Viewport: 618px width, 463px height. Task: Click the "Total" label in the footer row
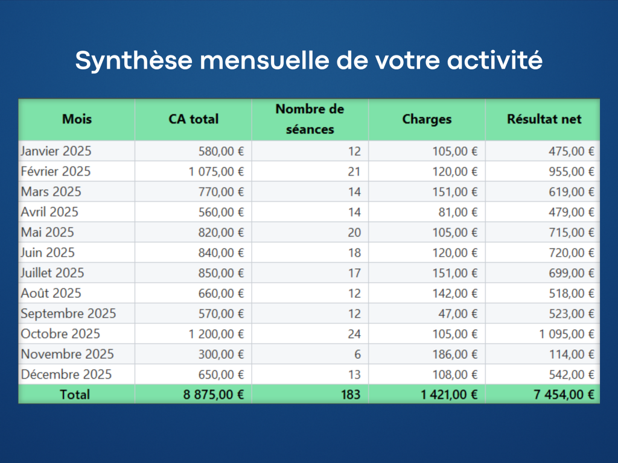pyautogui.click(x=75, y=394)
